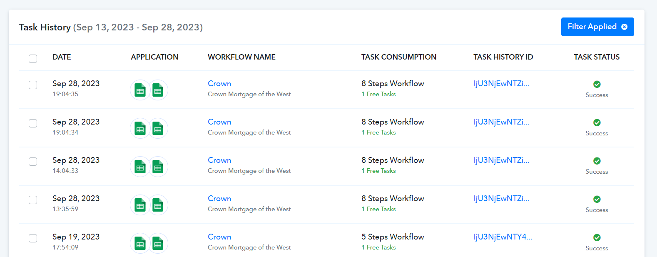
Task: Click first Google Sheets icon in Sep 19 row
Action: pos(140,243)
